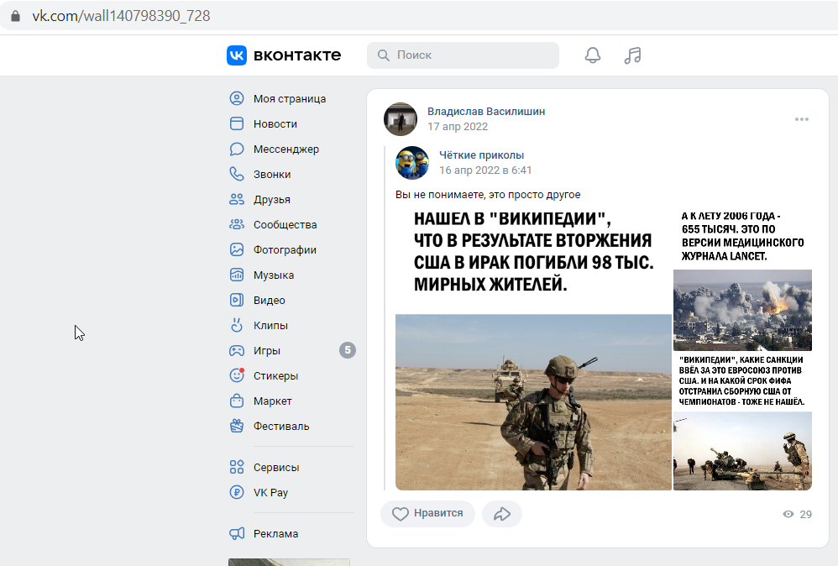Click the VK logo icon
Viewport: 838px width, 566px height.
[x=237, y=55]
